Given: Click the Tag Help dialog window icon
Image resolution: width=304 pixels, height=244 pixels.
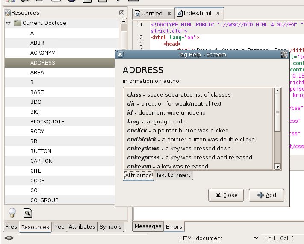Looking at the screenshot, I should click(284, 54).
